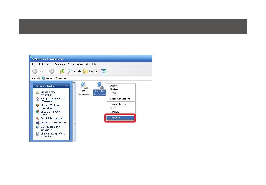Image resolution: width=266 pixels, height=185 pixels.
Task: Click the Change settings checklist icon
Action: [37, 134]
